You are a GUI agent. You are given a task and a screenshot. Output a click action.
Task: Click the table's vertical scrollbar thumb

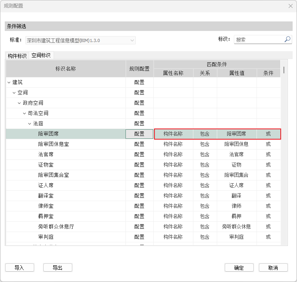click(284, 70)
